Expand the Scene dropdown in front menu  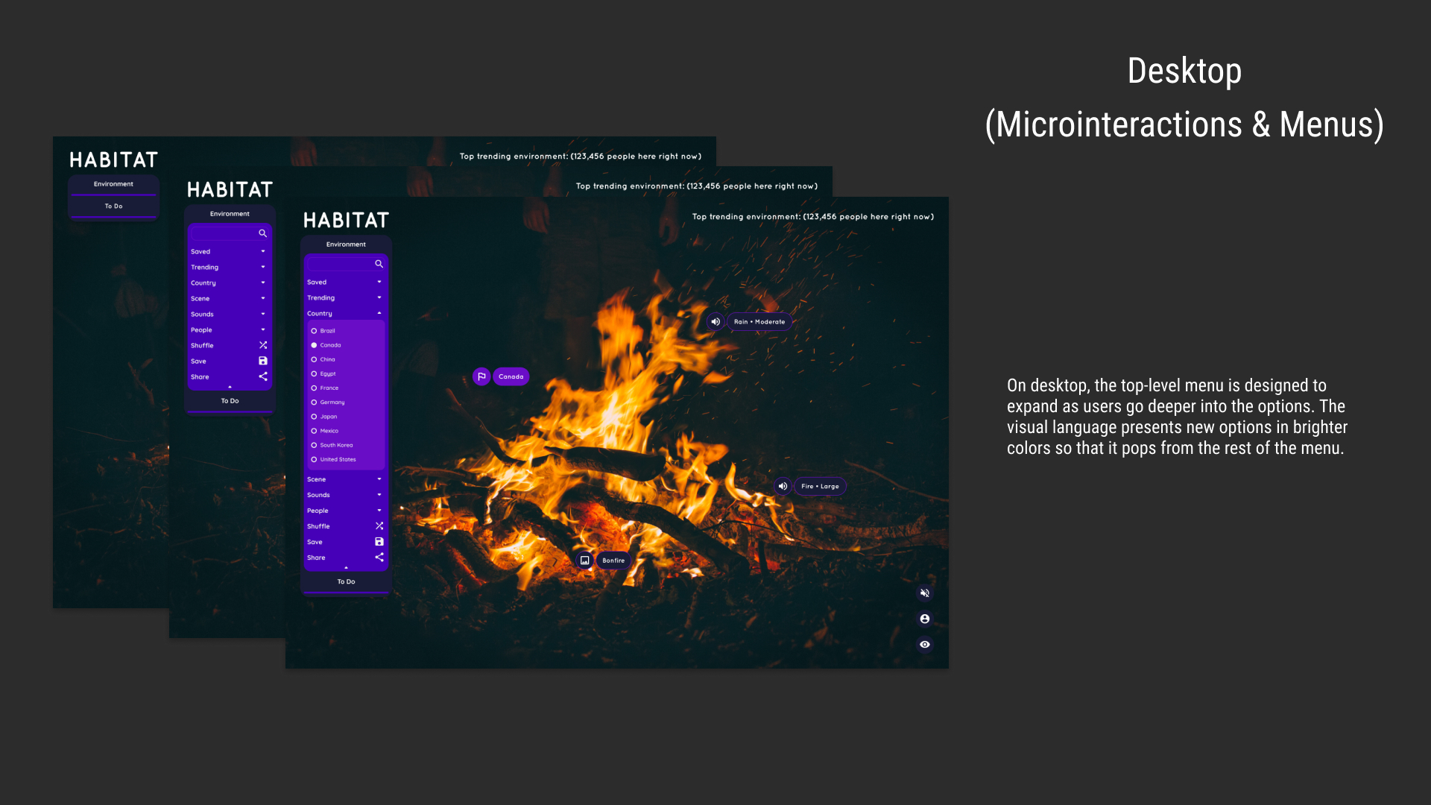379,479
